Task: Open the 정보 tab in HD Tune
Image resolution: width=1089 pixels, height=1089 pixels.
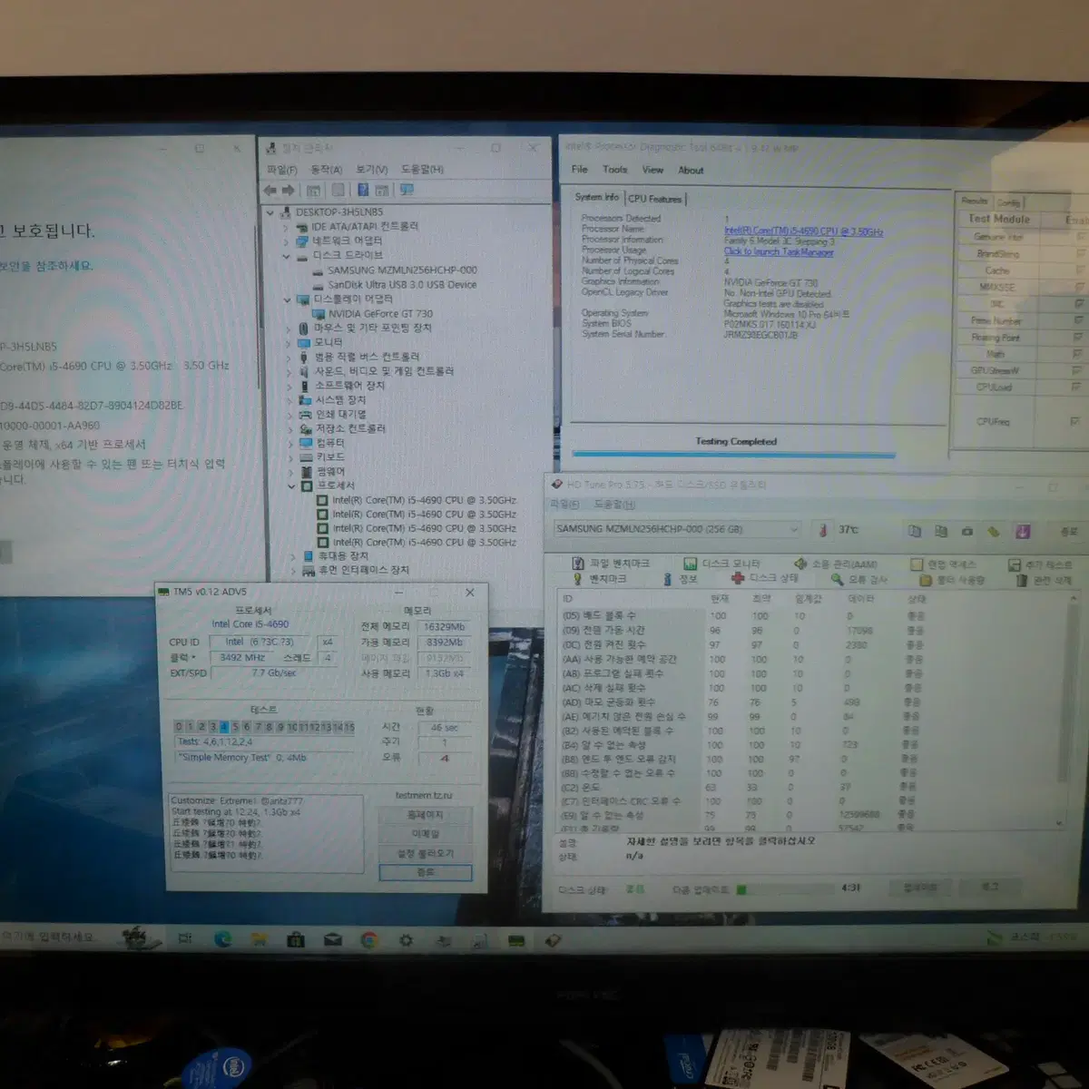Action: point(679,579)
